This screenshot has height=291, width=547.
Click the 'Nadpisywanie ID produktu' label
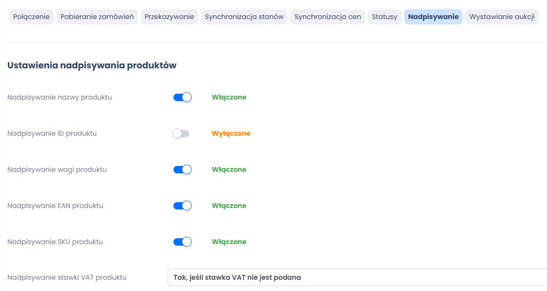(52, 133)
